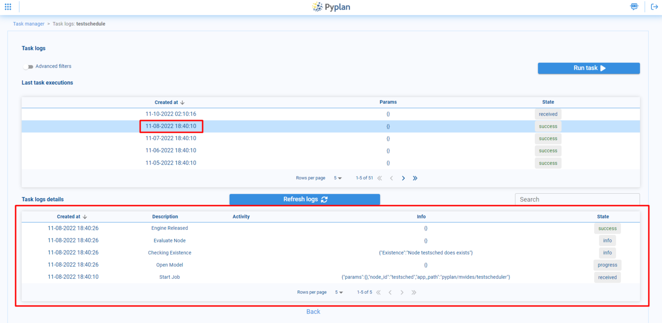Image resolution: width=662 pixels, height=323 pixels.
Task: Open the chat assistant icon in header
Action: (x=634, y=7)
